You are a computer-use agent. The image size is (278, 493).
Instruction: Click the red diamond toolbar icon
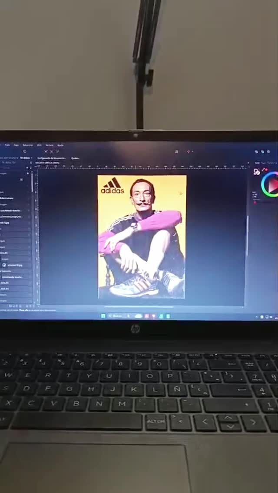(x=188, y=151)
